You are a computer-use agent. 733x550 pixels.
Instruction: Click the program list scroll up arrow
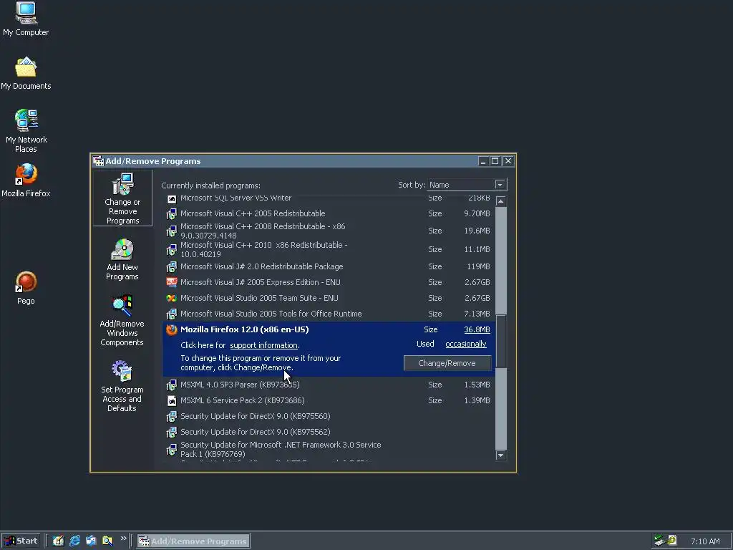pyautogui.click(x=500, y=201)
